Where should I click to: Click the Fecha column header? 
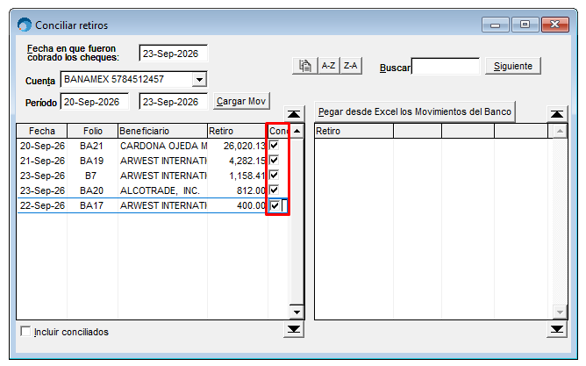pos(42,131)
